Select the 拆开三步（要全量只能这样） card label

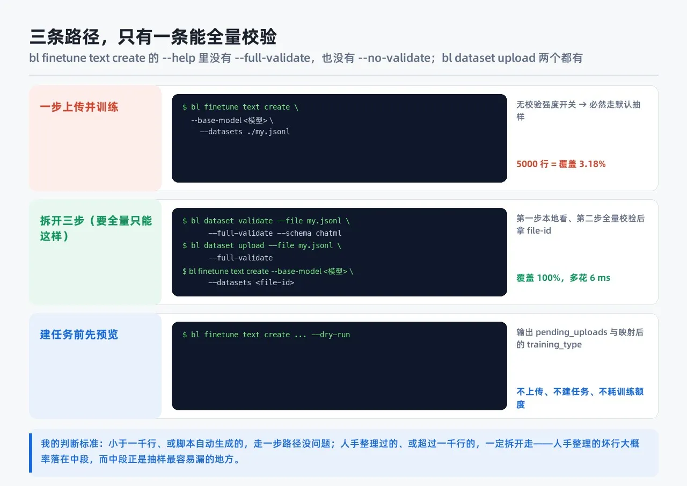click(x=96, y=228)
